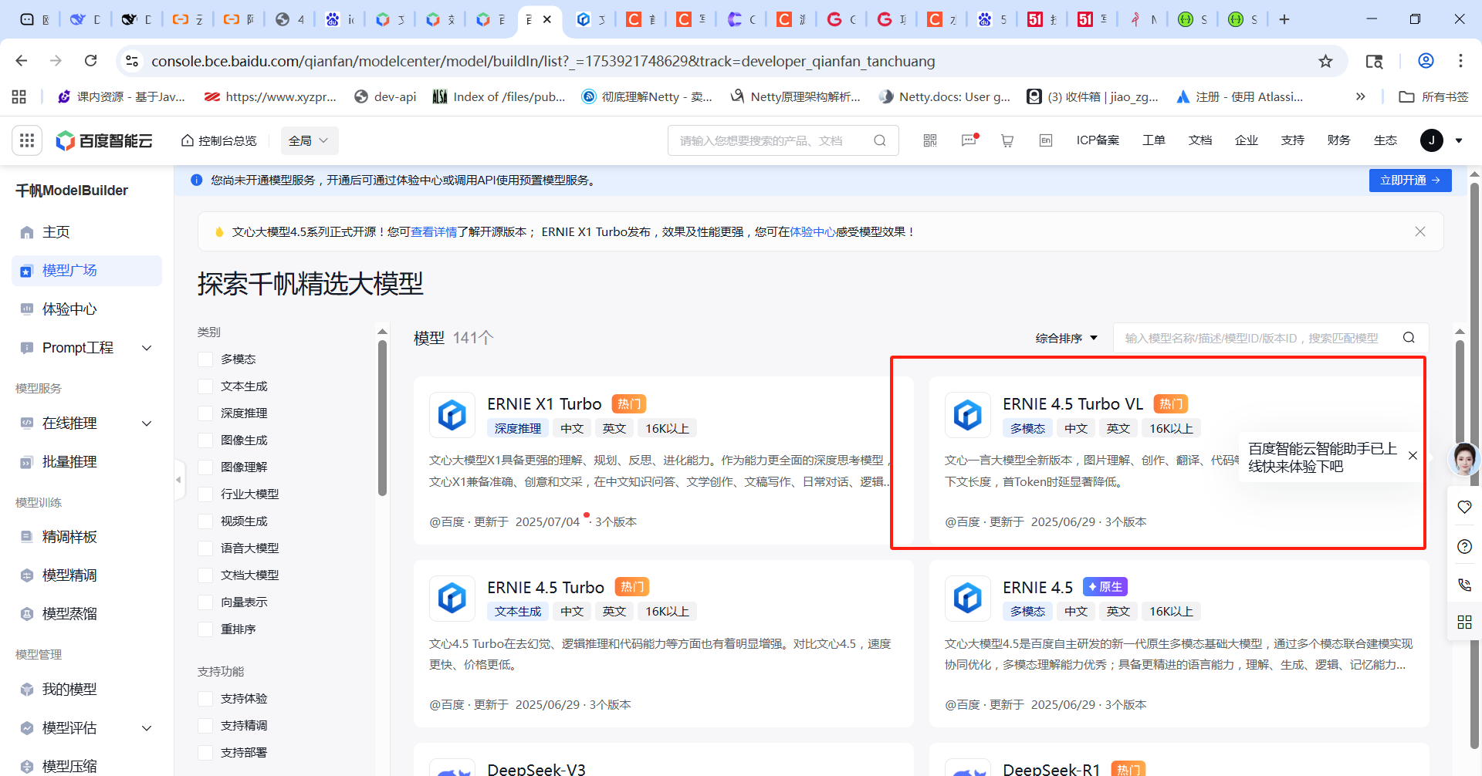The height and width of the screenshot is (776, 1482).
Task: Click the 立即开通 button
Action: pos(1410,181)
